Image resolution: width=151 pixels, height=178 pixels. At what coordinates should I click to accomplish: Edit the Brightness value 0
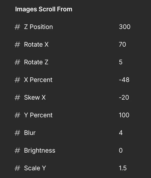121,150
